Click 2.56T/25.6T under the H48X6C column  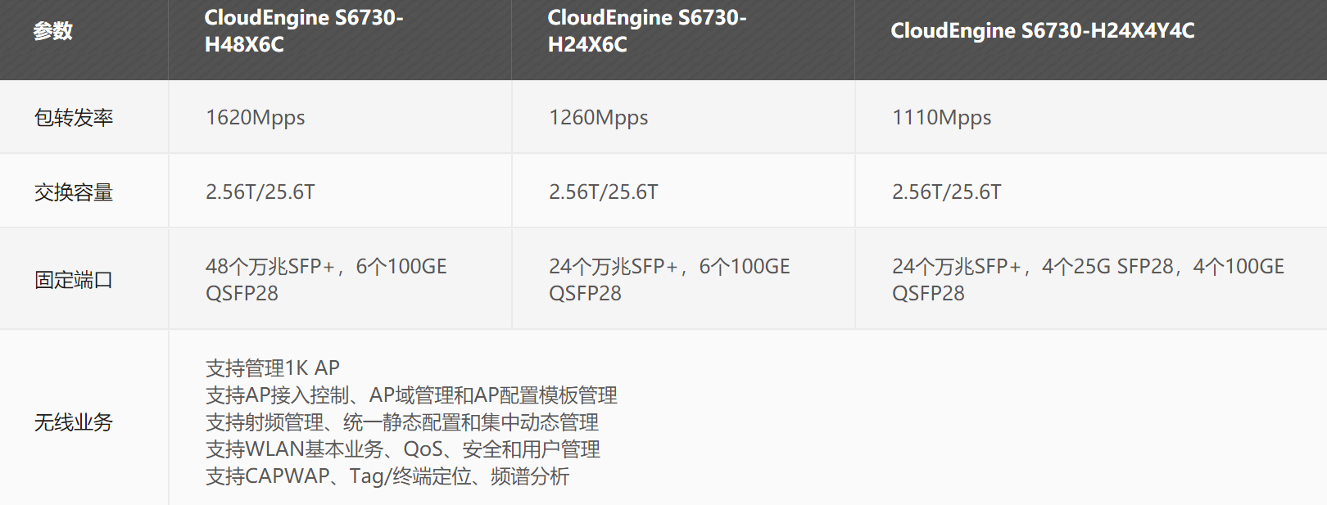260,192
